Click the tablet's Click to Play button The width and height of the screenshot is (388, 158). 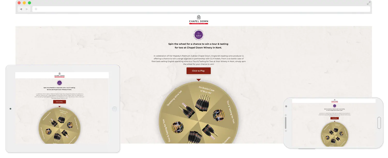59,102
